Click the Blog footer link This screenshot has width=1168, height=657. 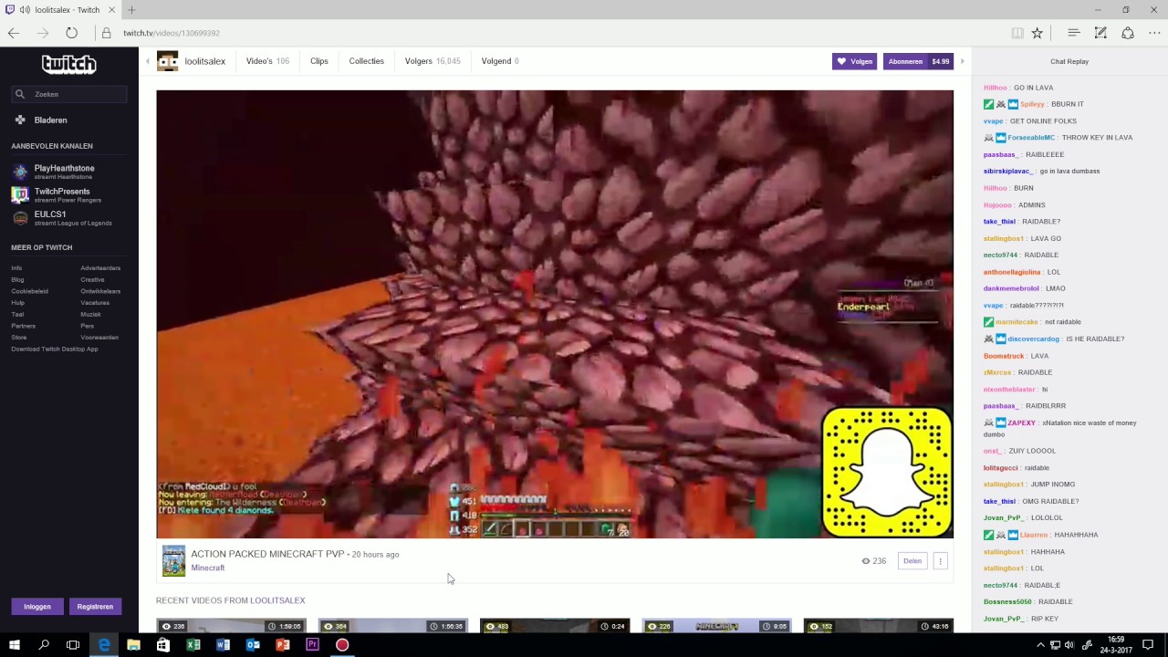point(17,279)
